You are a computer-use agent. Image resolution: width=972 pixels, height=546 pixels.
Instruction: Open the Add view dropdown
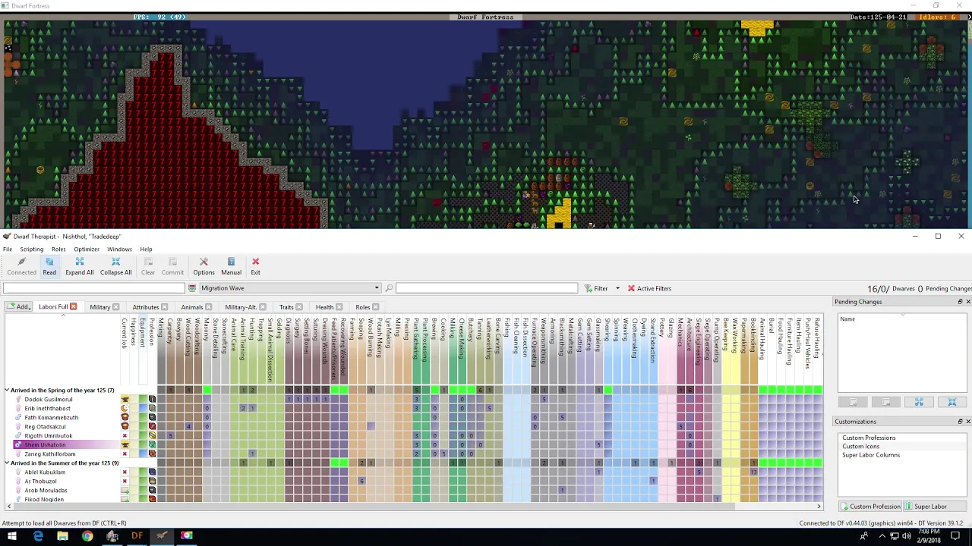pos(19,307)
